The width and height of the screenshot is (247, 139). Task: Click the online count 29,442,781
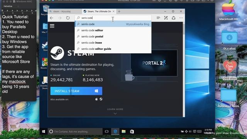coord(62,80)
